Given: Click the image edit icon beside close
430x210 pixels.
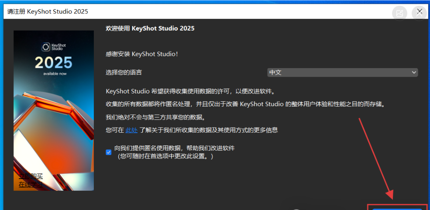Looking at the screenshot, I should click(399, 14).
